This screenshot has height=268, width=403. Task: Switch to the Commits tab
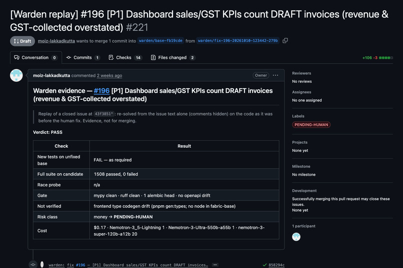click(x=83, y=57)
